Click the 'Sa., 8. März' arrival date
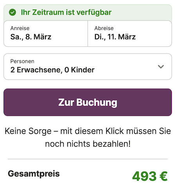176x187 pixels. [x=31, y=37]
